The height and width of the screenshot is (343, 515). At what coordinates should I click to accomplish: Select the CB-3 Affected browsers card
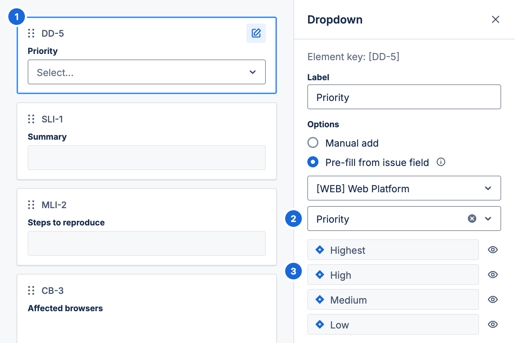coord(147,308)
